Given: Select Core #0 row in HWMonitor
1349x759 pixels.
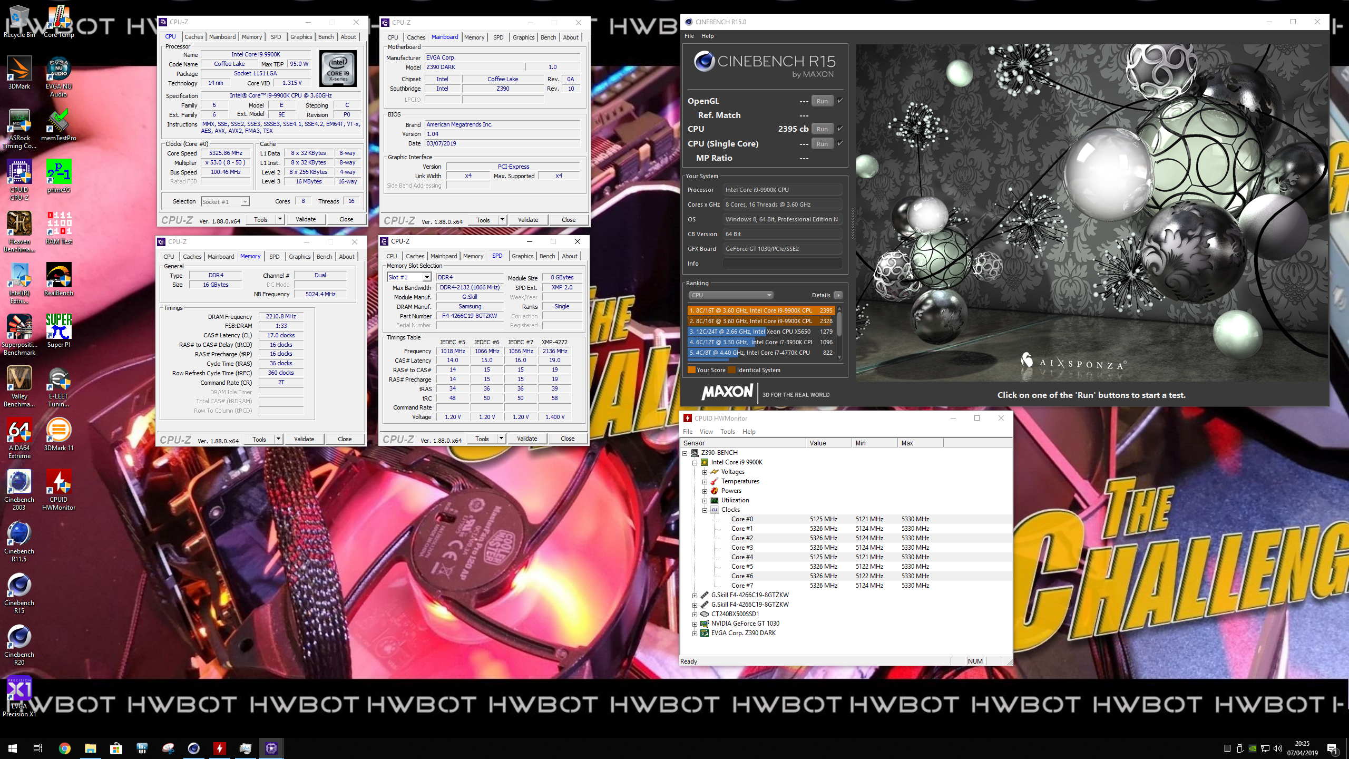Looking at the screenshot, I should [847, 519].
